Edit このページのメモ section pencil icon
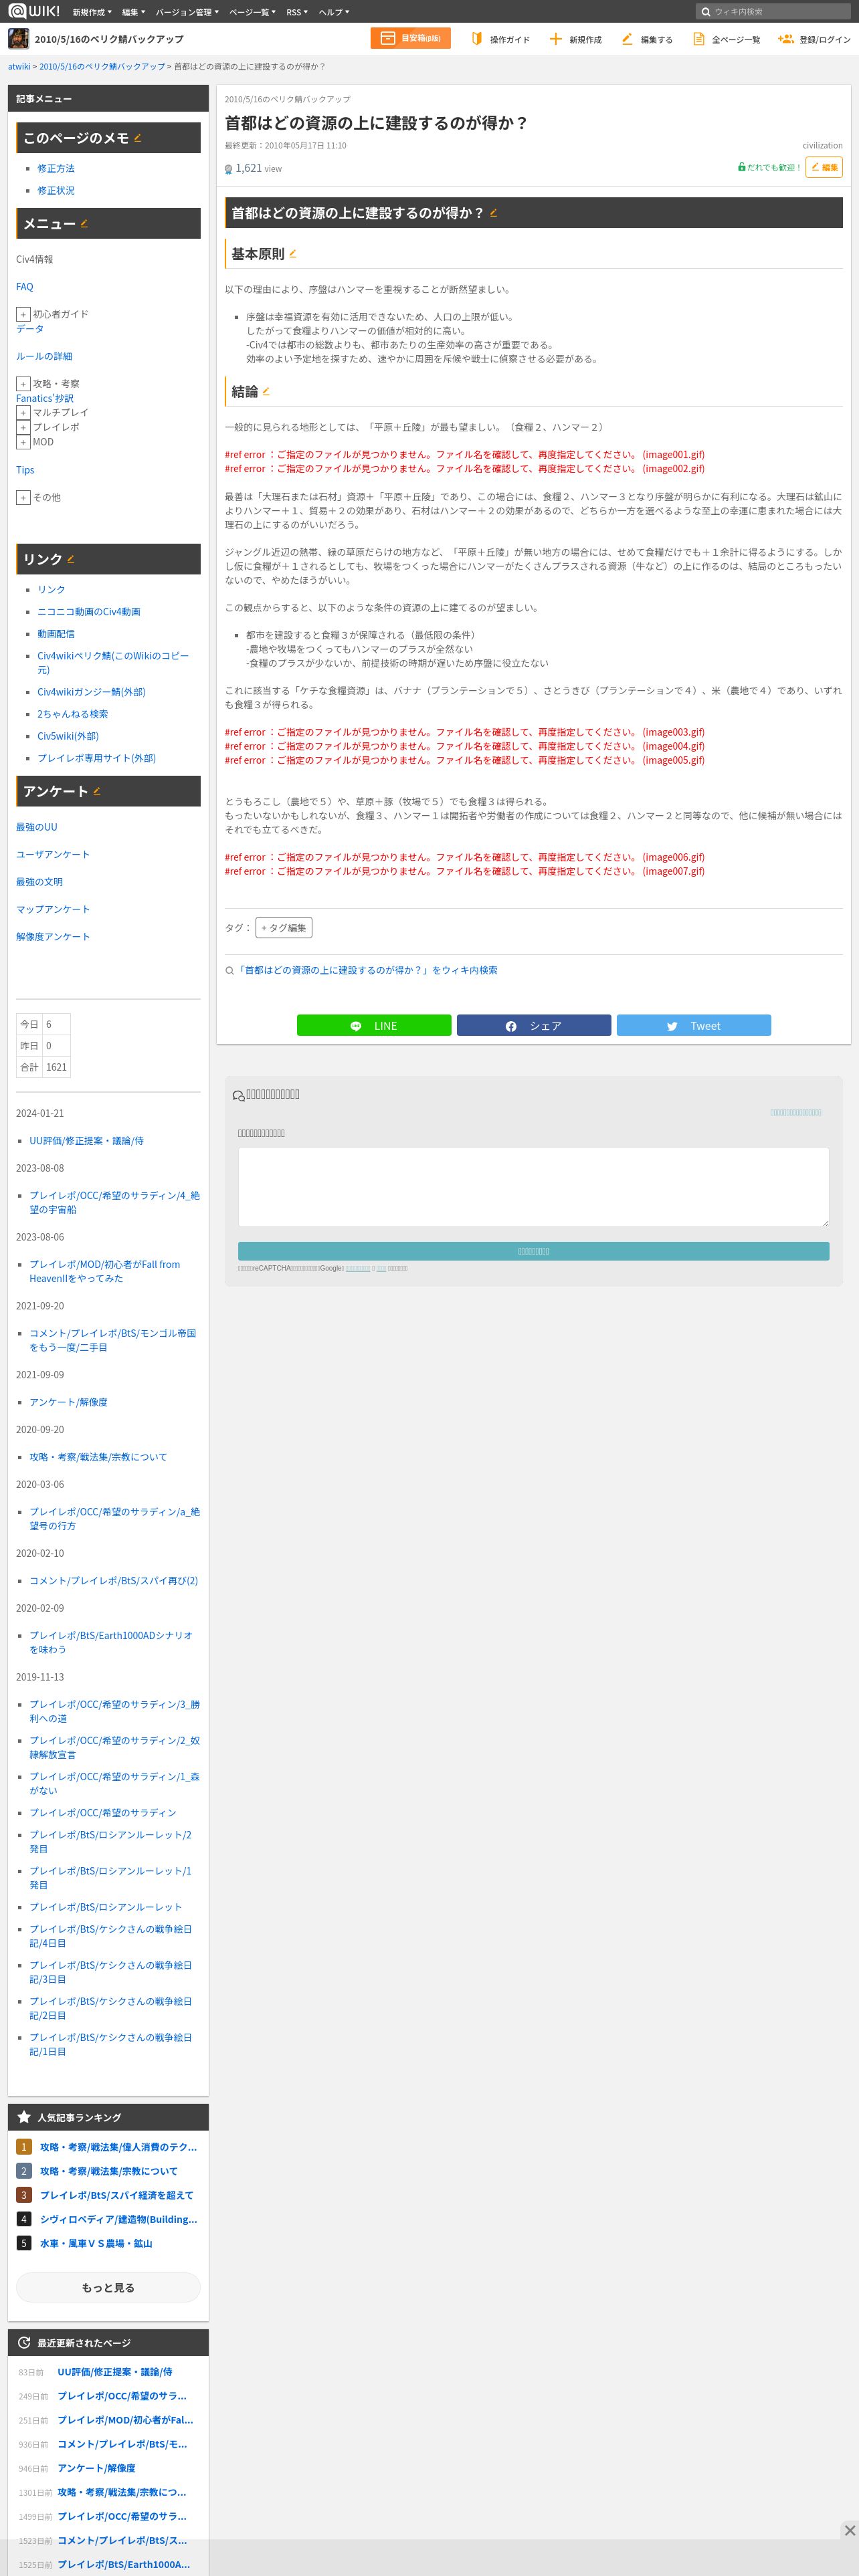 coord(138,138)
